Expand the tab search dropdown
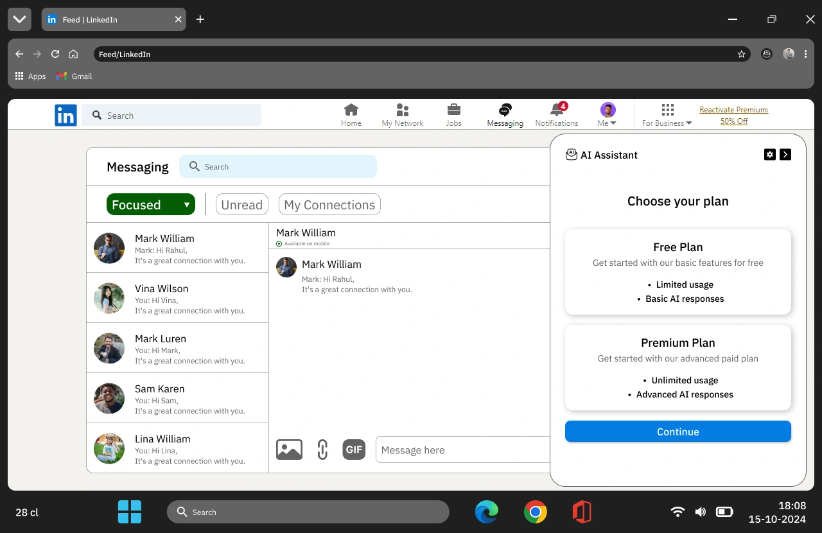 pos(19,19)
